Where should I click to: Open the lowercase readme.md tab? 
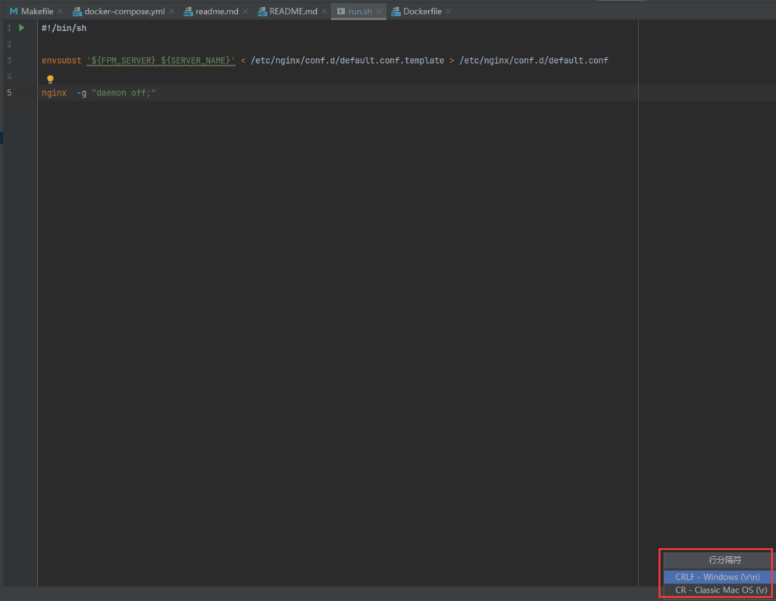pyautogui.click(x=216, y=11)
